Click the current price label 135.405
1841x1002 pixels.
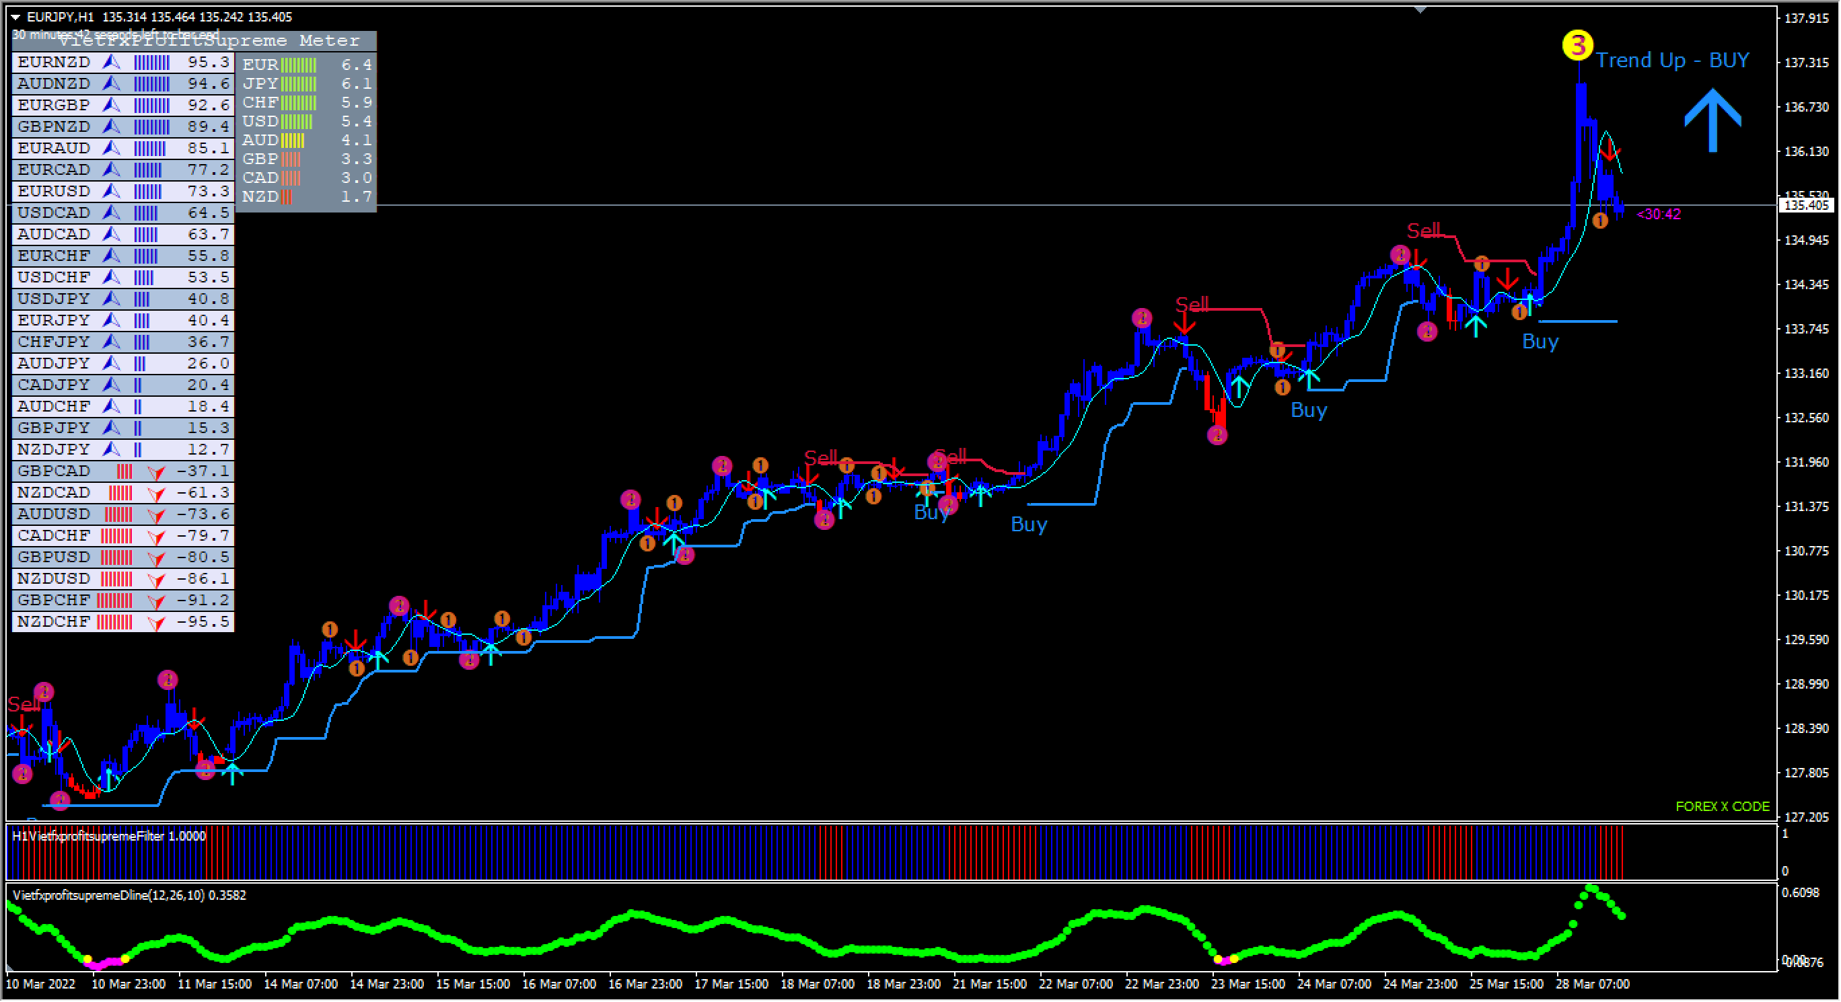click(x=1807, y=206)
